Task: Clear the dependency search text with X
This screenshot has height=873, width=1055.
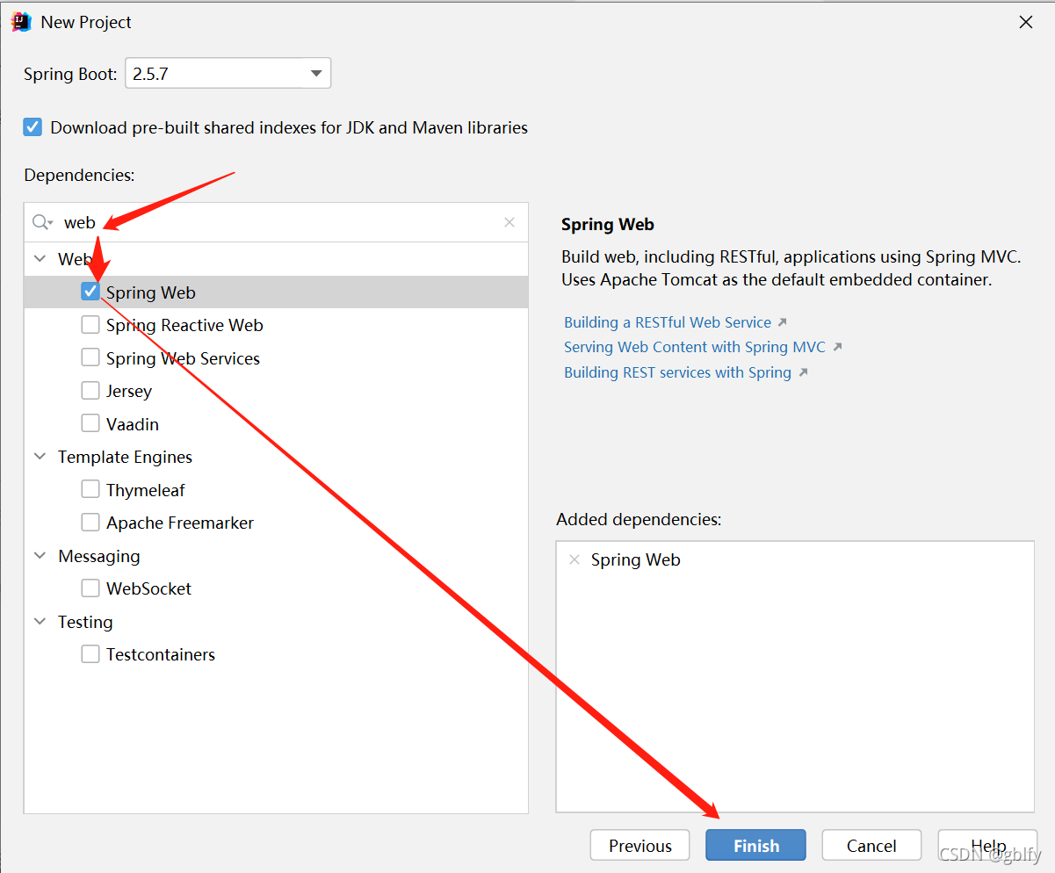Action: coord(509,222)
